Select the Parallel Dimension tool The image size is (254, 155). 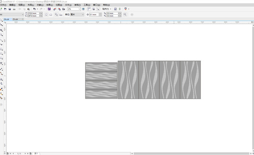[x=1, y=69]
